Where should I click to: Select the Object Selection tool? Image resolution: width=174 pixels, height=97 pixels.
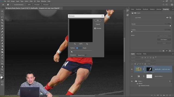point(2,20)
